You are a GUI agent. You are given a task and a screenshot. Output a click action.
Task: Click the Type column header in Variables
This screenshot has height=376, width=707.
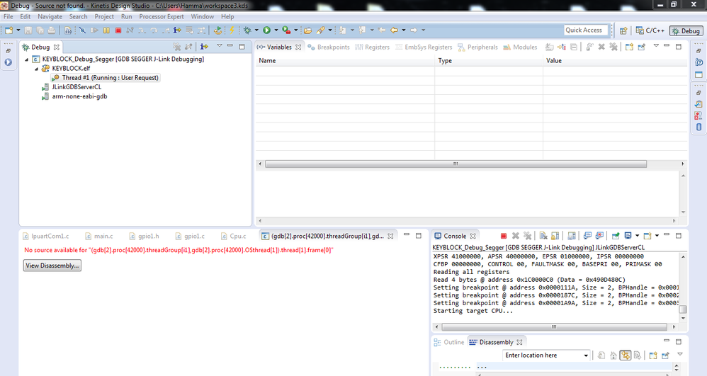point(489,60)
